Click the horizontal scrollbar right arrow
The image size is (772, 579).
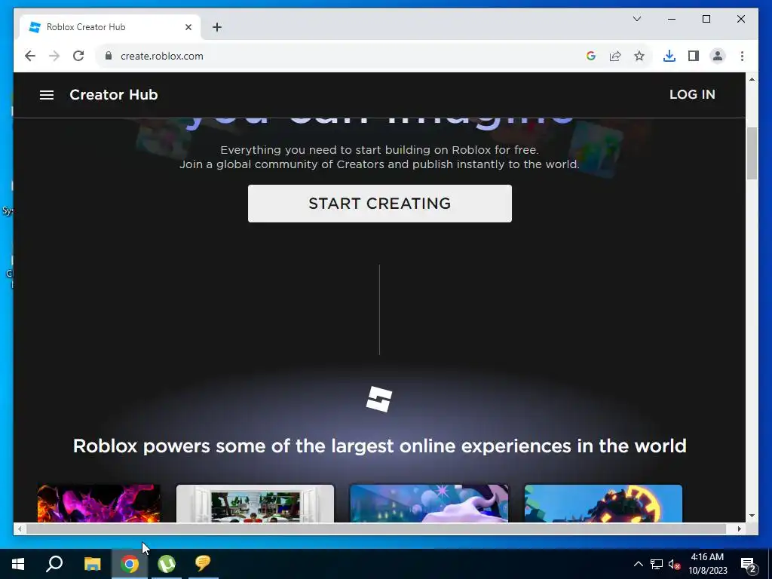coord(739,528)
